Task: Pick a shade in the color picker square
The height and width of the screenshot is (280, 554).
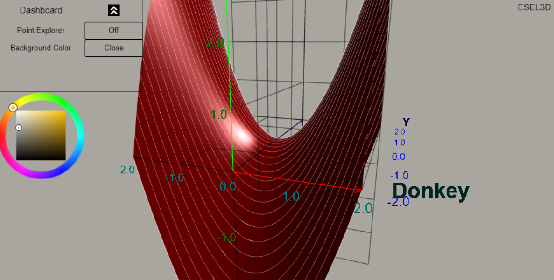Action: (41, 136)
